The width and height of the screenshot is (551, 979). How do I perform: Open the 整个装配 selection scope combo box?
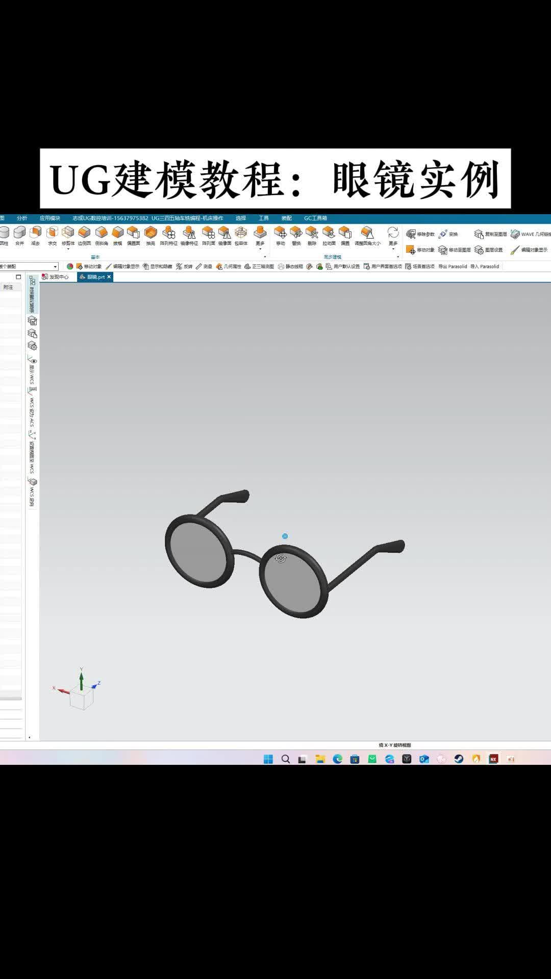pos(29,266)
